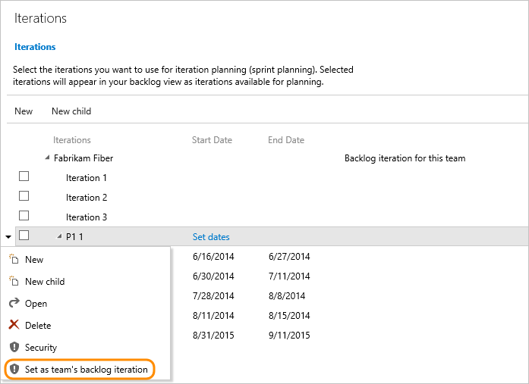This screenshot has width=529, height=384.
Task: Click the New toolbar button
Action: click(x=24, y=111)
